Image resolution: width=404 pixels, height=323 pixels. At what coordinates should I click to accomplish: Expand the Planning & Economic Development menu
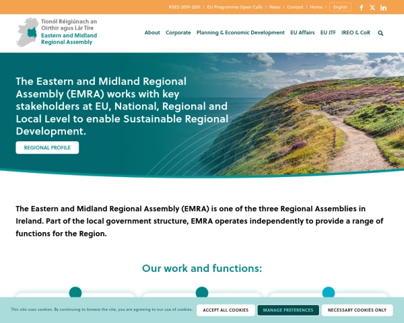240,32
